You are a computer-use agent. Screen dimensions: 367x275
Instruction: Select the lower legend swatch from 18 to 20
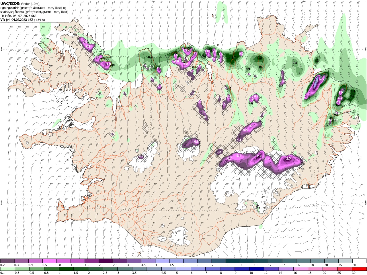tap(316, 269)
